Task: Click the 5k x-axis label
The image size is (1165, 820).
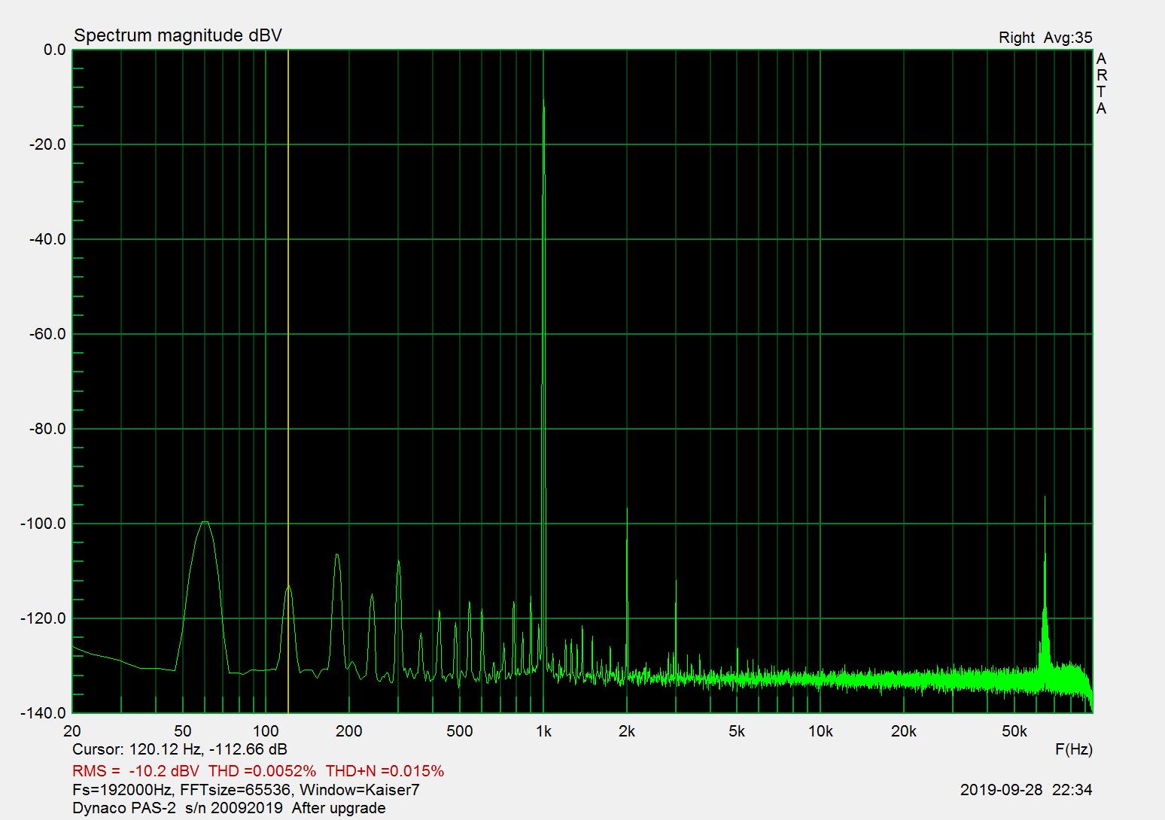Action: point(737,731)
